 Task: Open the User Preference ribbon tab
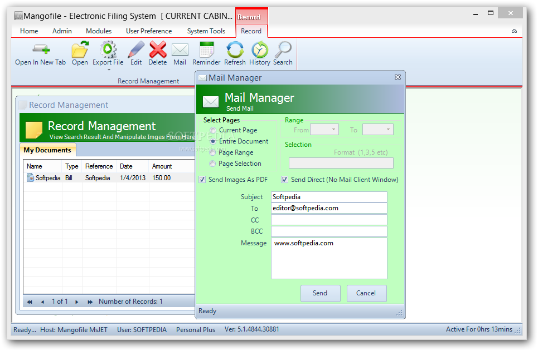coord(149,31)
